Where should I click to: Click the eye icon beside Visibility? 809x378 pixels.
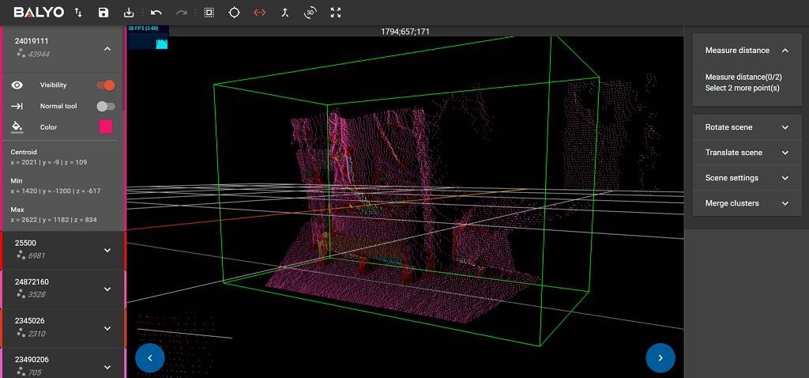coord(17,85)
